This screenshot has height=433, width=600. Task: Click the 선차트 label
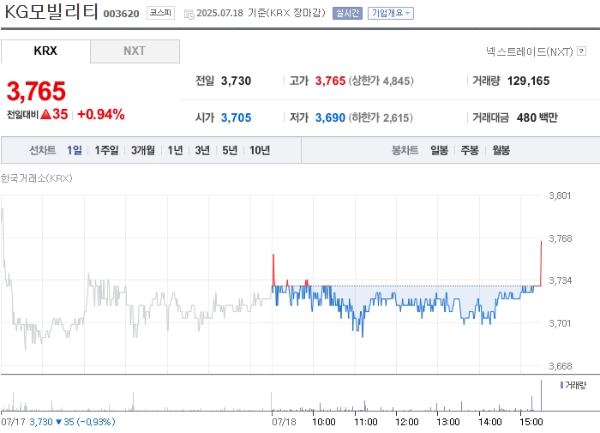coord(43,150)
